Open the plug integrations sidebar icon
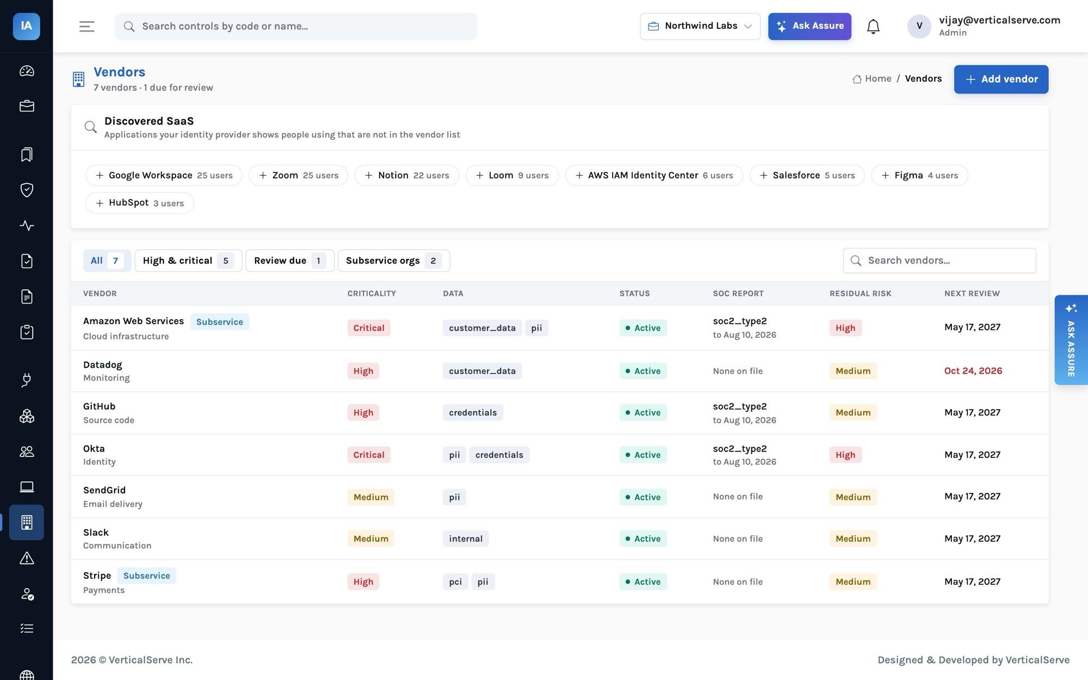1088x680 pixels. 27,380
